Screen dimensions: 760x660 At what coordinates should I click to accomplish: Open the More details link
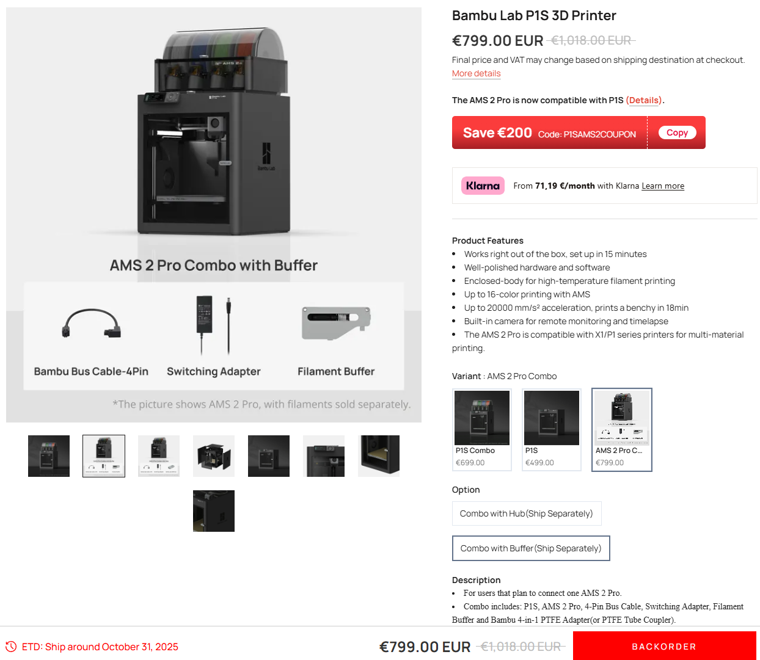476,73
